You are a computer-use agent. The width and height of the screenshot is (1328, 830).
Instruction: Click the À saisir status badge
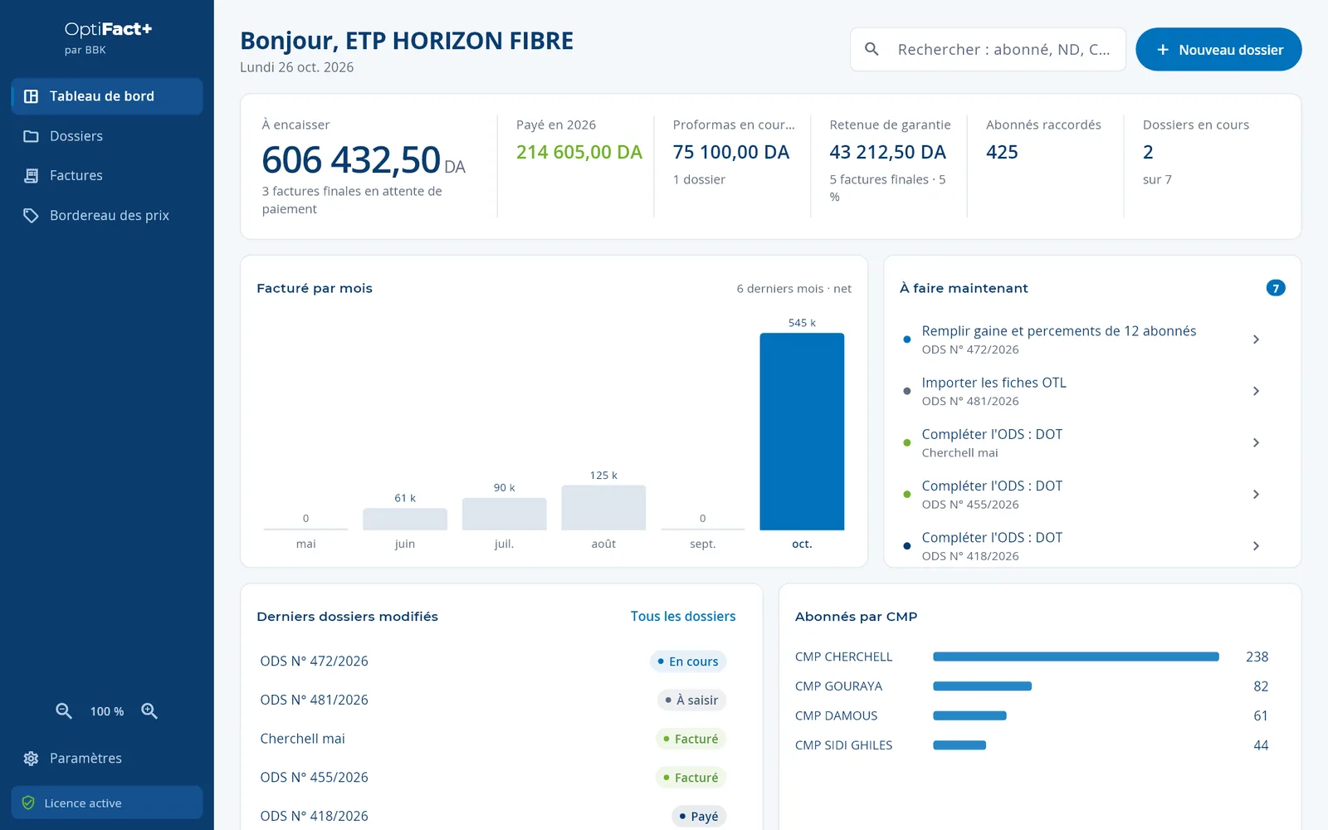[692, 701]
